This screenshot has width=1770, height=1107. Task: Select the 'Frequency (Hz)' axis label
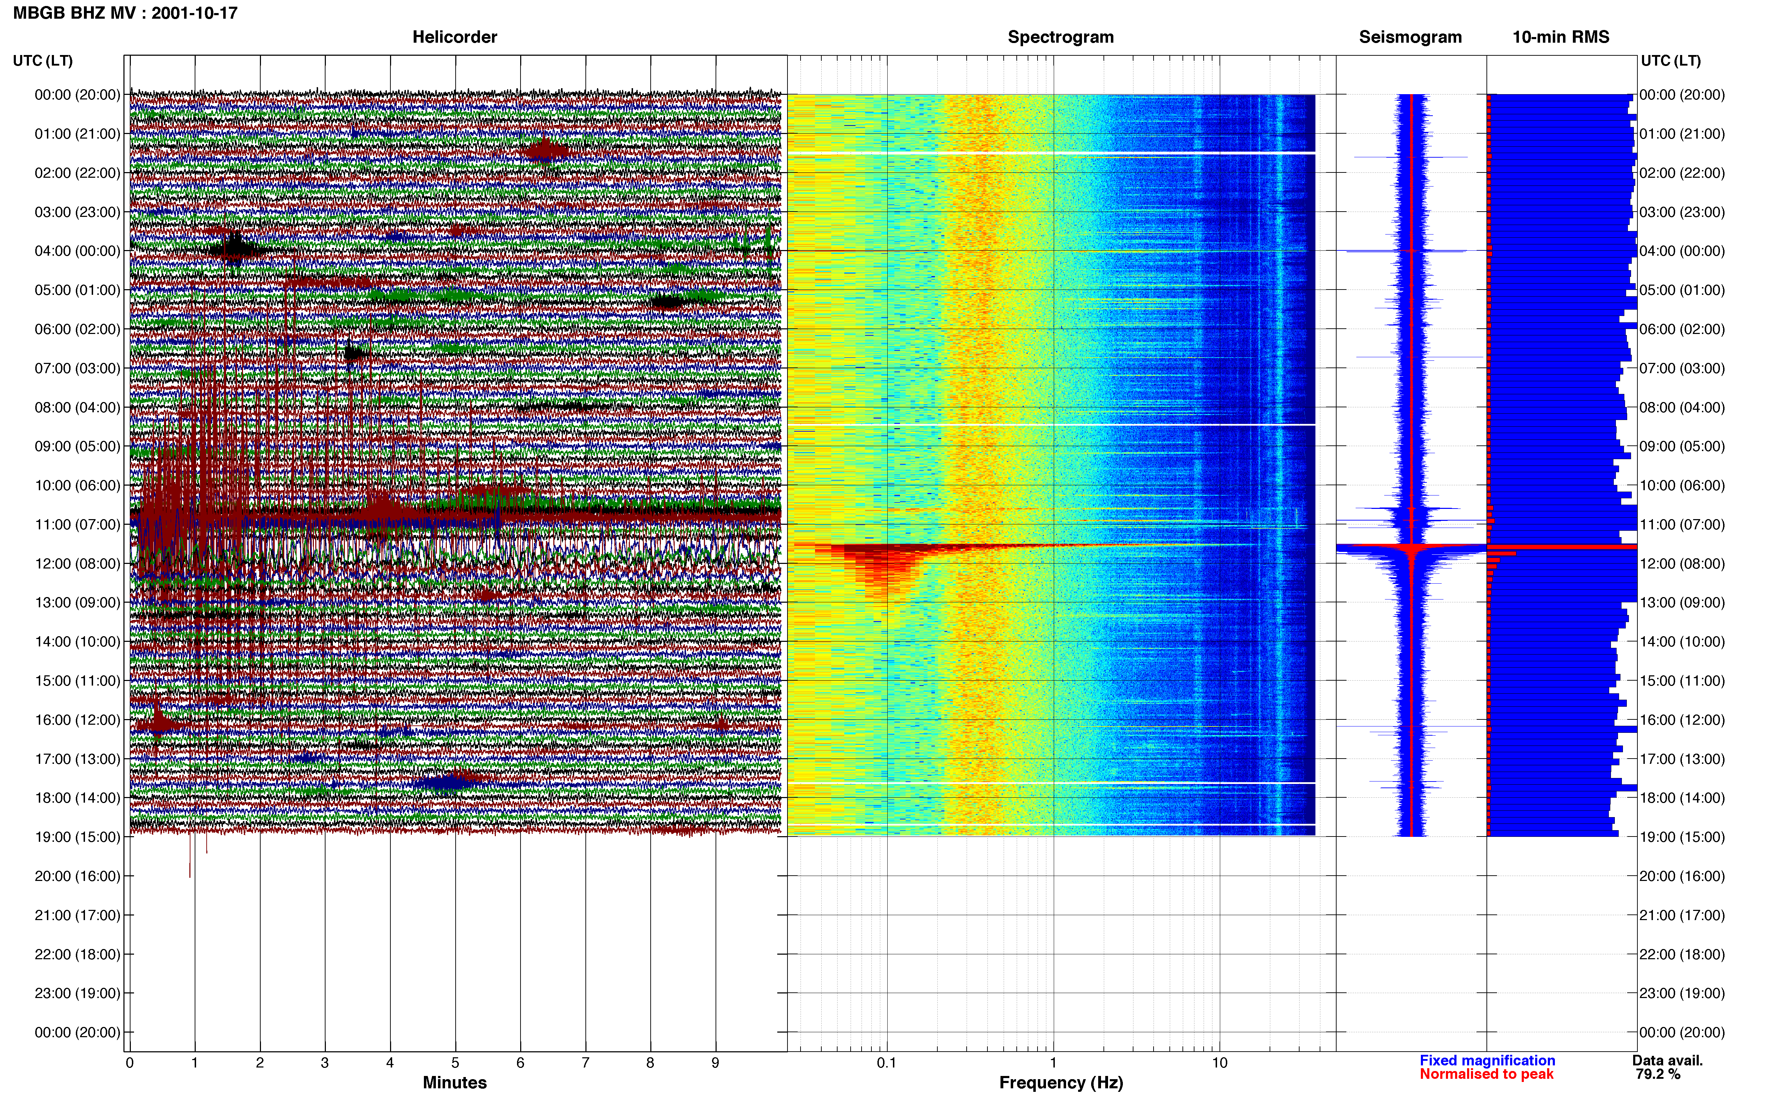click(x=1061, y=1083)
